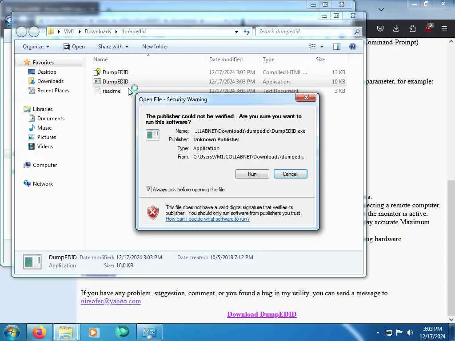Screen dimensions: 455x341
Task: Go back using Explorer back arrow
Action: (x=21, y=32)
